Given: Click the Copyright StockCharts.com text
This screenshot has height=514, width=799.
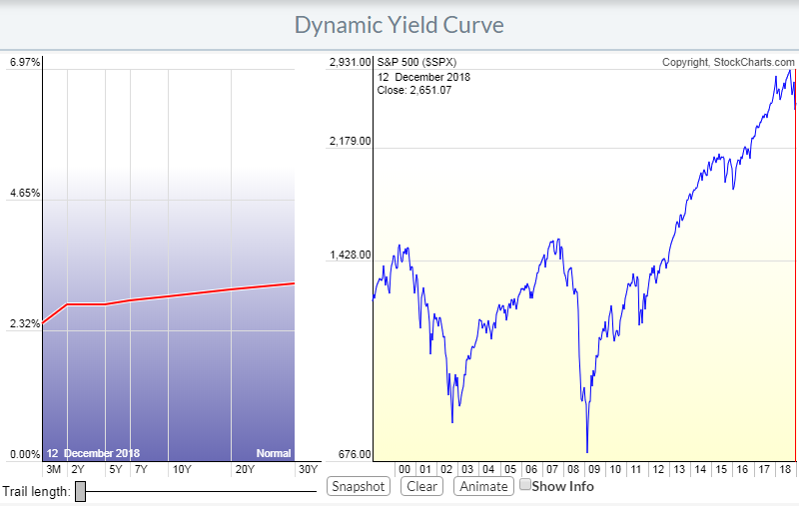Looking at the screenshot, I should (728, 63).
